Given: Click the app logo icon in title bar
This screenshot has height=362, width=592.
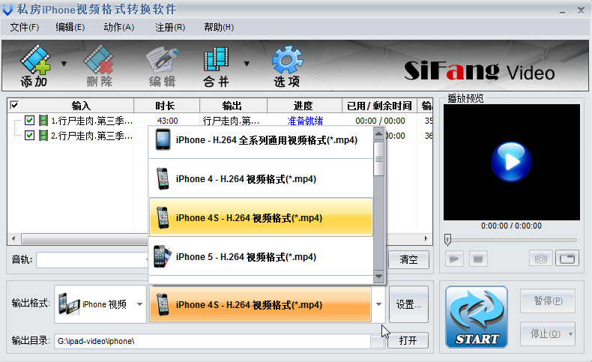Looking at the screenshot, I should [x=7, y=10].
